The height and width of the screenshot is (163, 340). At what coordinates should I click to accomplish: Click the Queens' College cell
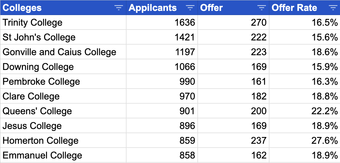pyautogui.click(x=37, y=111)
